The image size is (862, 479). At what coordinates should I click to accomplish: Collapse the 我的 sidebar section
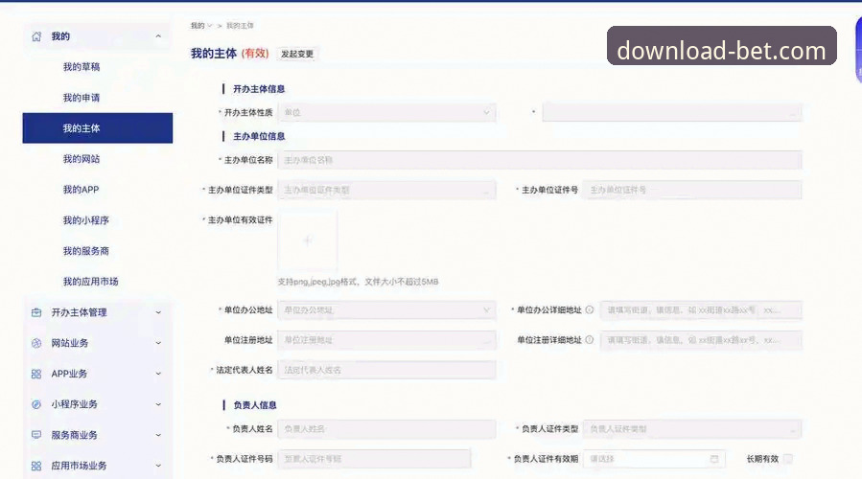(158, 36)
